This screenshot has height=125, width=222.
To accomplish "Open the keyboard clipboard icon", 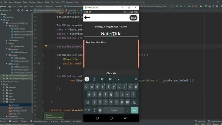I will coord(94,79).
